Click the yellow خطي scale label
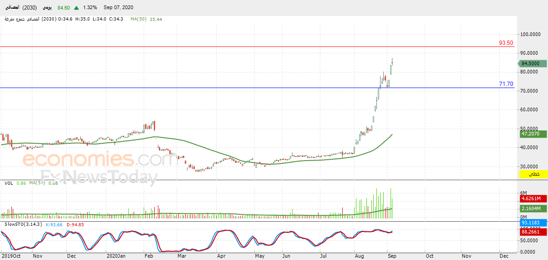Viewport: 548px width, 260px height. click(533, 175)
